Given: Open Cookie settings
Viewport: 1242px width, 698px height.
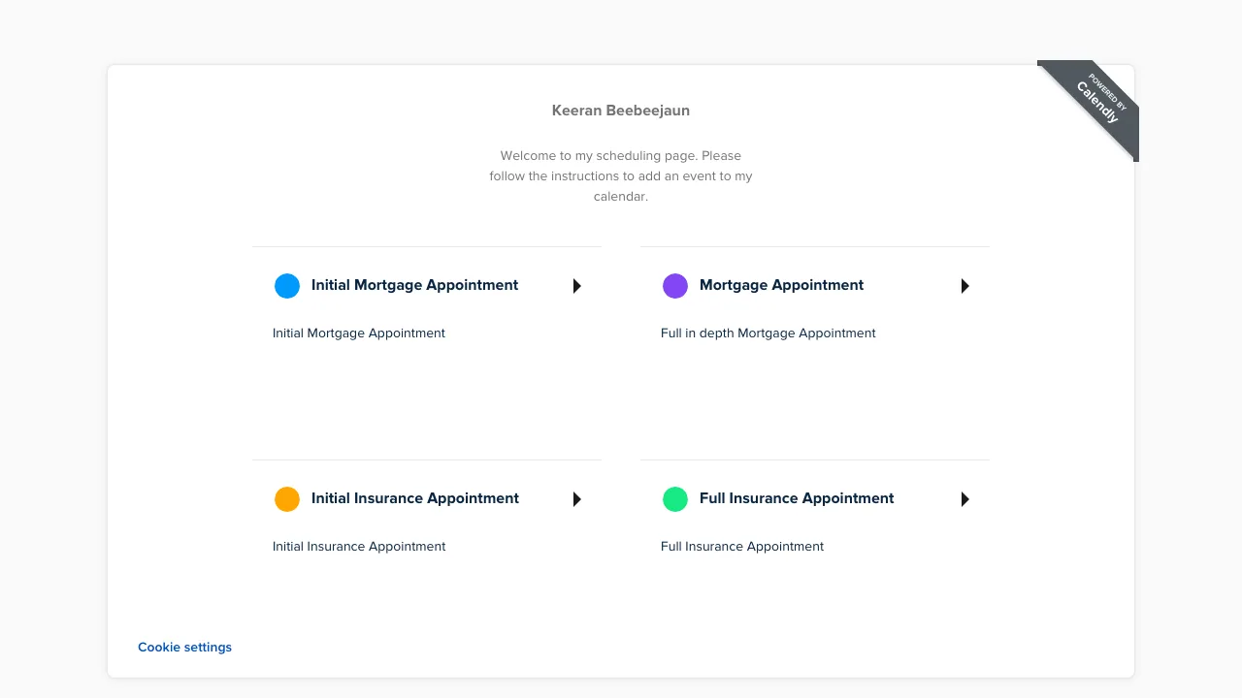Looking at the screenshot, I should coord(184,647).
